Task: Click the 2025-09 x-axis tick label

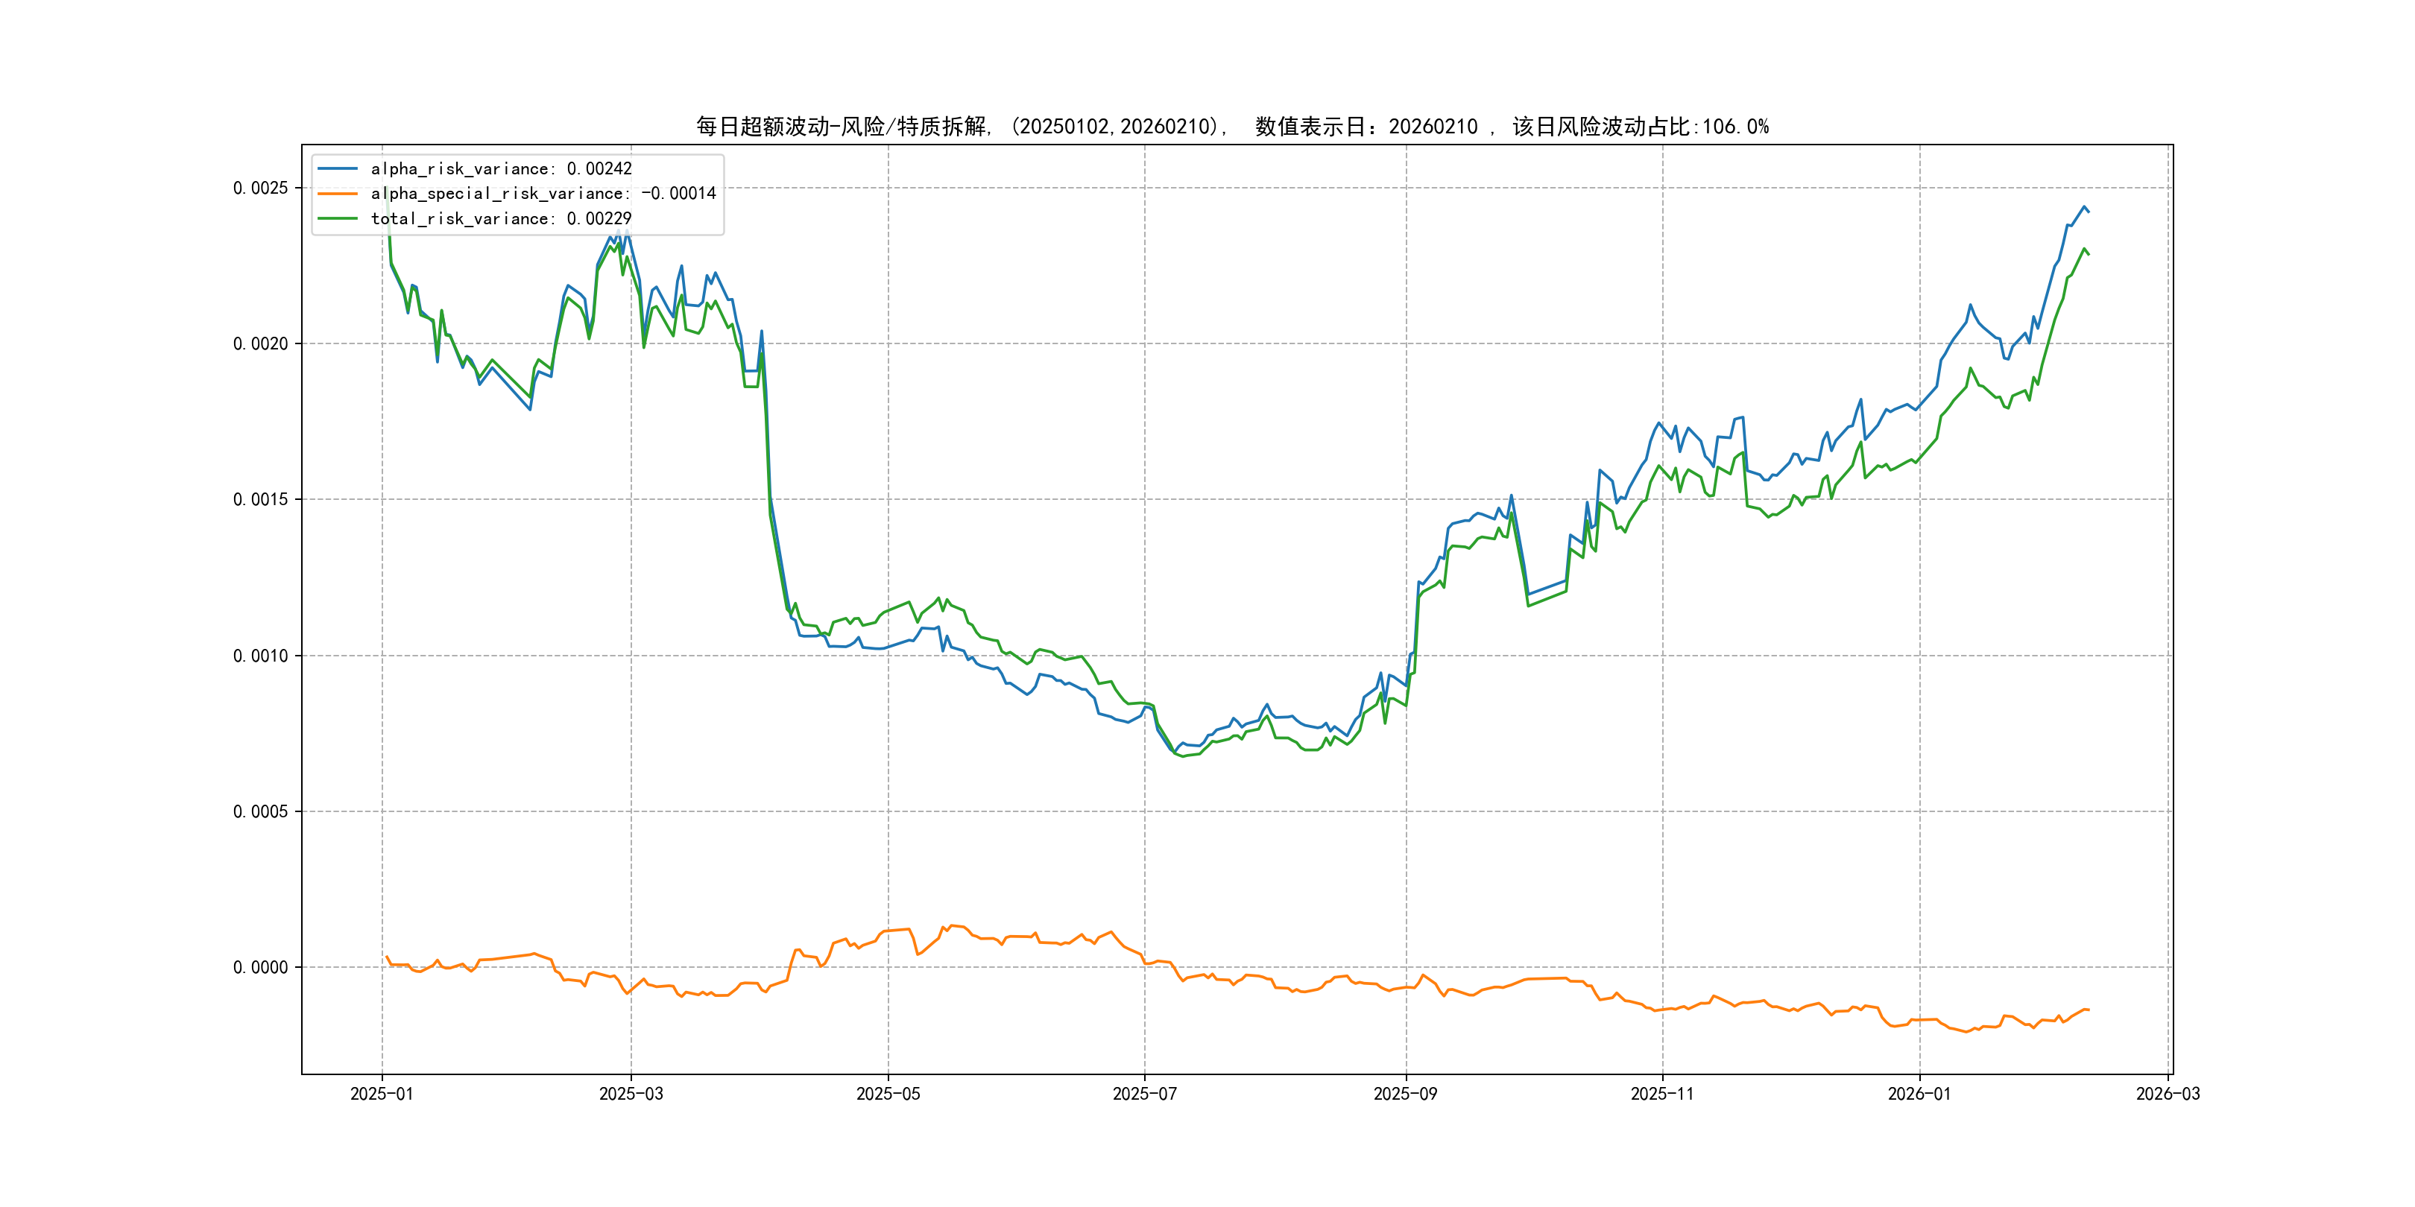Action: (1405, 1094)
